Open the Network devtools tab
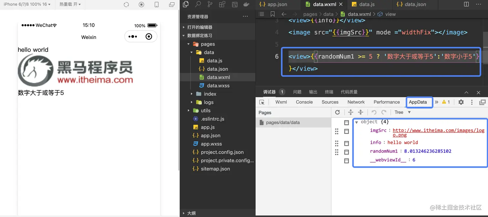The height and width of the screenshot is (217, 488). (356, 102)
